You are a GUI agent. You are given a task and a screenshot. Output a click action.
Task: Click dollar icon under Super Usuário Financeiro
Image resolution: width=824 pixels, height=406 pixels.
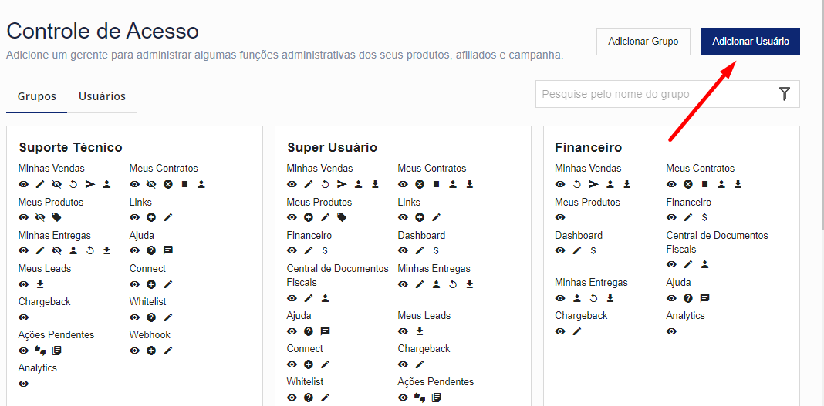(325, 250)
